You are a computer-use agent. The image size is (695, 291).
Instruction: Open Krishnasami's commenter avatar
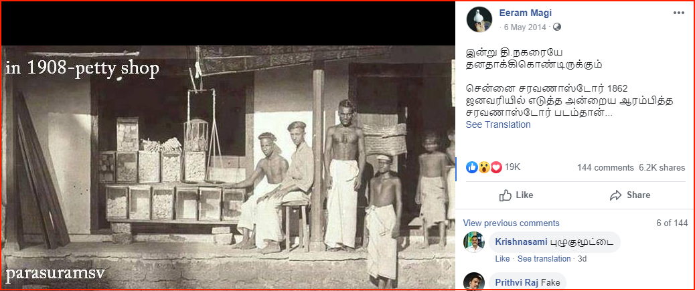(474, 242)
